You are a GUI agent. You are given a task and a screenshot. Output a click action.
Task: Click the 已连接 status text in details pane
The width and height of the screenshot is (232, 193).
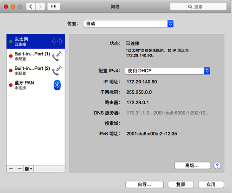tap(133, 44)
